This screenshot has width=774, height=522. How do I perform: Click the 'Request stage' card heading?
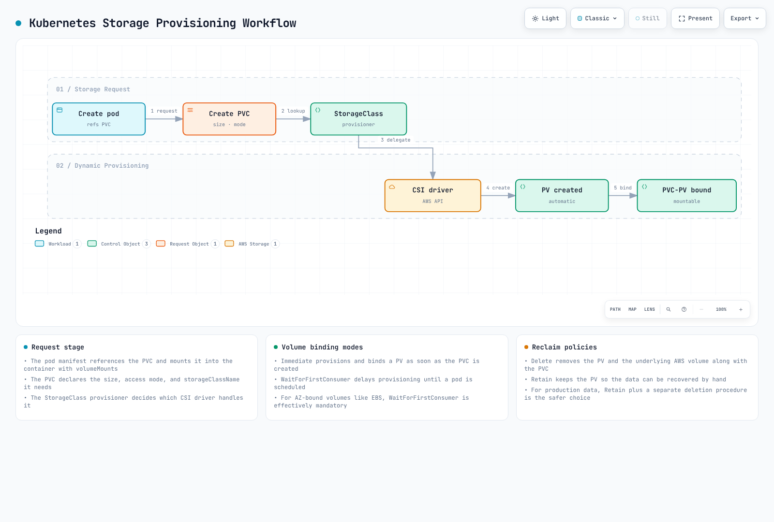[x=58, y=347]
